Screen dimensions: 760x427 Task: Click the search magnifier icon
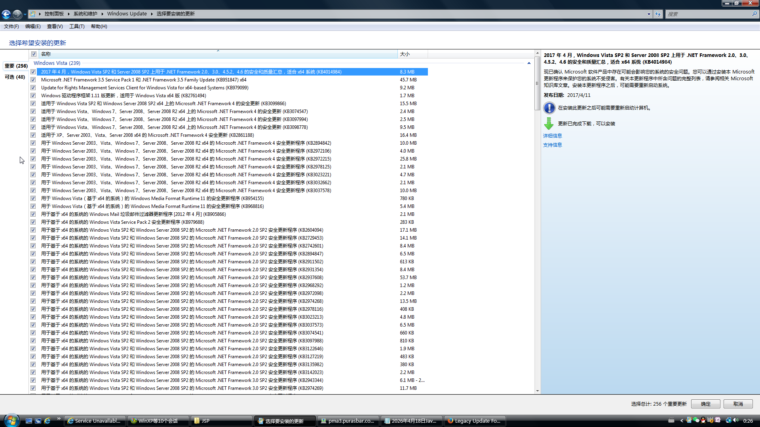point(754,14)
